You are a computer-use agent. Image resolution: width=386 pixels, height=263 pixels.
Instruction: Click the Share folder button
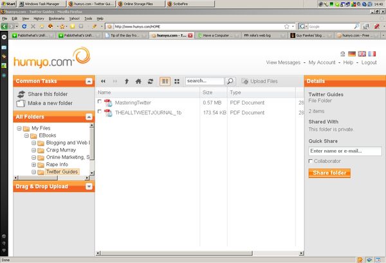(329, 173)
